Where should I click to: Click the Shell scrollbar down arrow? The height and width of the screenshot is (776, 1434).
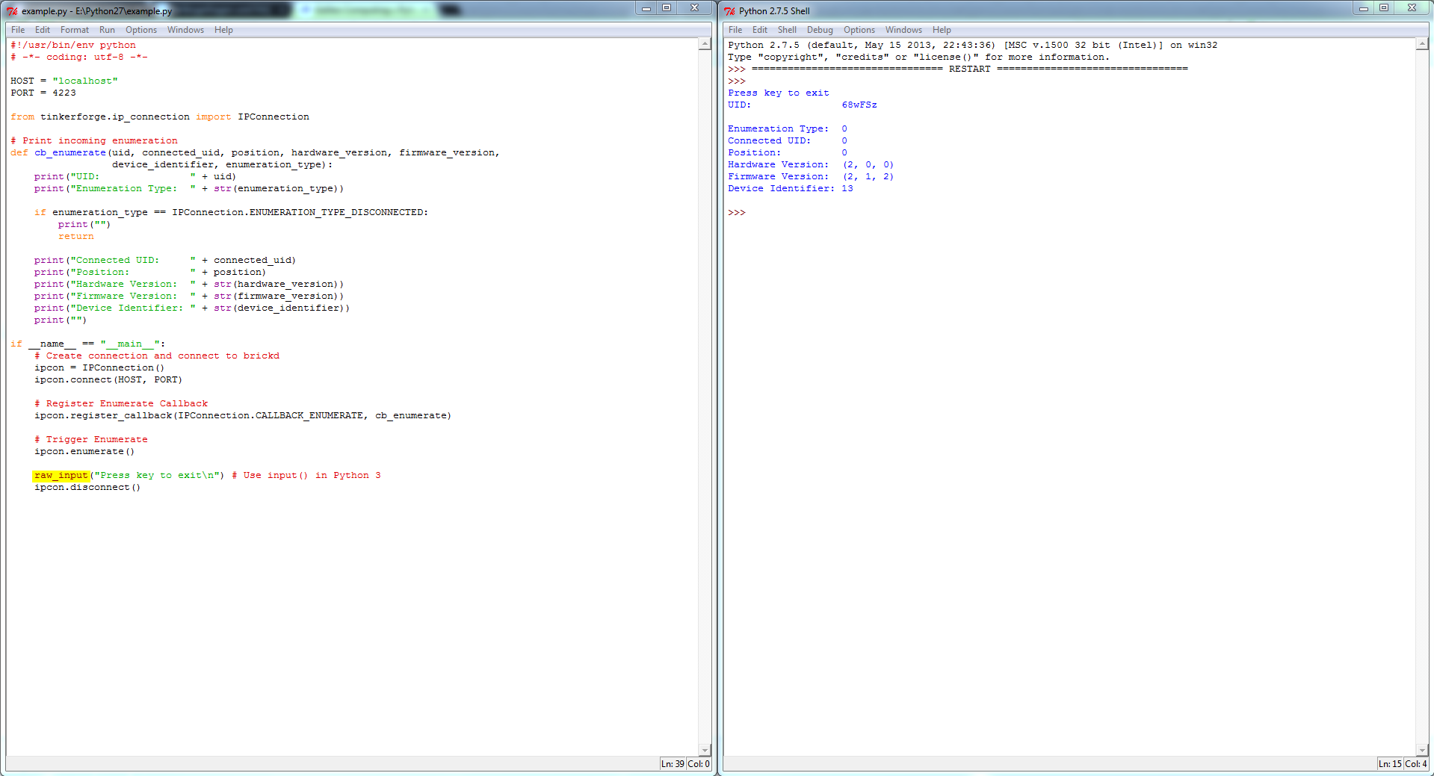click(1422, 750)
